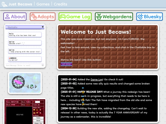Click the person icon on About
Viewport: 166px width, 124px height.
tap(7, 17)
